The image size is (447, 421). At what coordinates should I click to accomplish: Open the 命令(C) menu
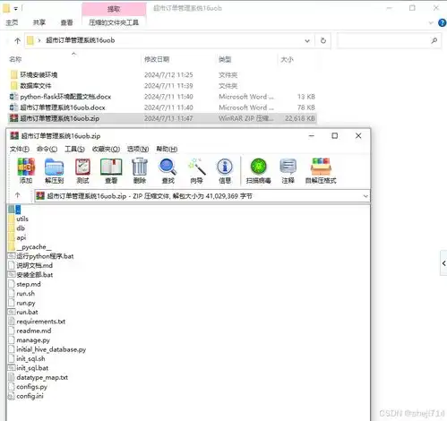point(47,149)
